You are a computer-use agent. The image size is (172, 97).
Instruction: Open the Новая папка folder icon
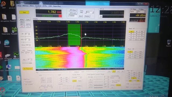click(x=6, y=31)
